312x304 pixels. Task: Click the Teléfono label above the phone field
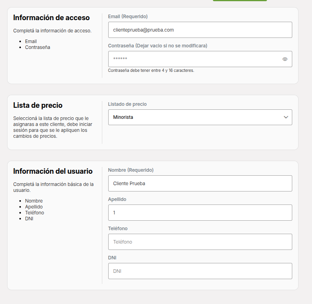tap(118, 229)
